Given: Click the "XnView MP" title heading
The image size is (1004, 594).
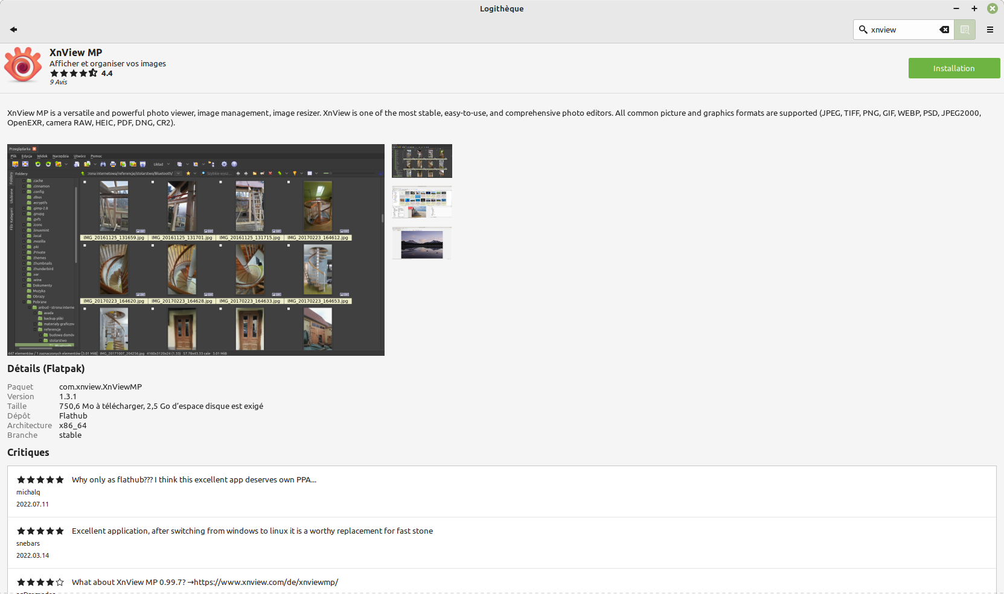Looking at the screenshot, I should click(76, 52).
